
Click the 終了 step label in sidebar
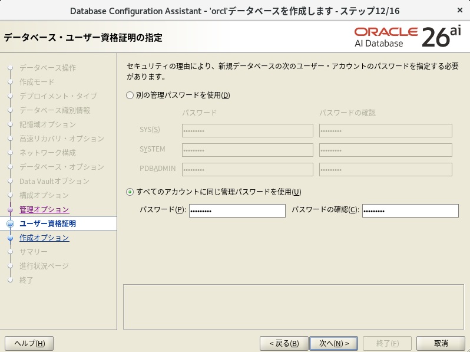[26, 280]
